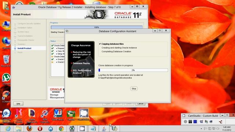The image size is (235, 132).
Task: Open File Explorer from the taskbar
Action: click(19, 129)
